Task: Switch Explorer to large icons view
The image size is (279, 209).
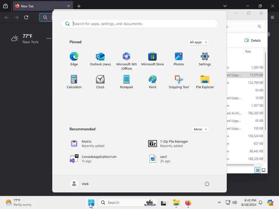Action: tap(263, 170)
